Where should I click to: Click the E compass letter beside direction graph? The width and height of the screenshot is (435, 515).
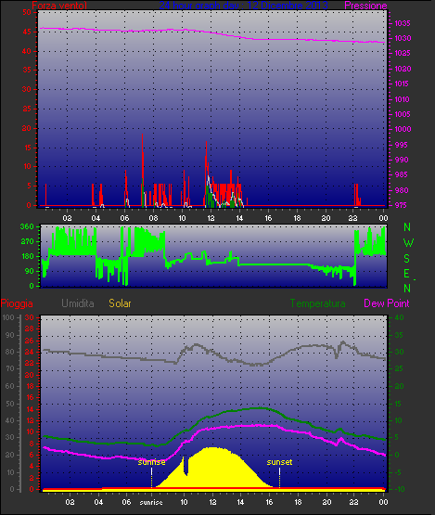(407, 273)
